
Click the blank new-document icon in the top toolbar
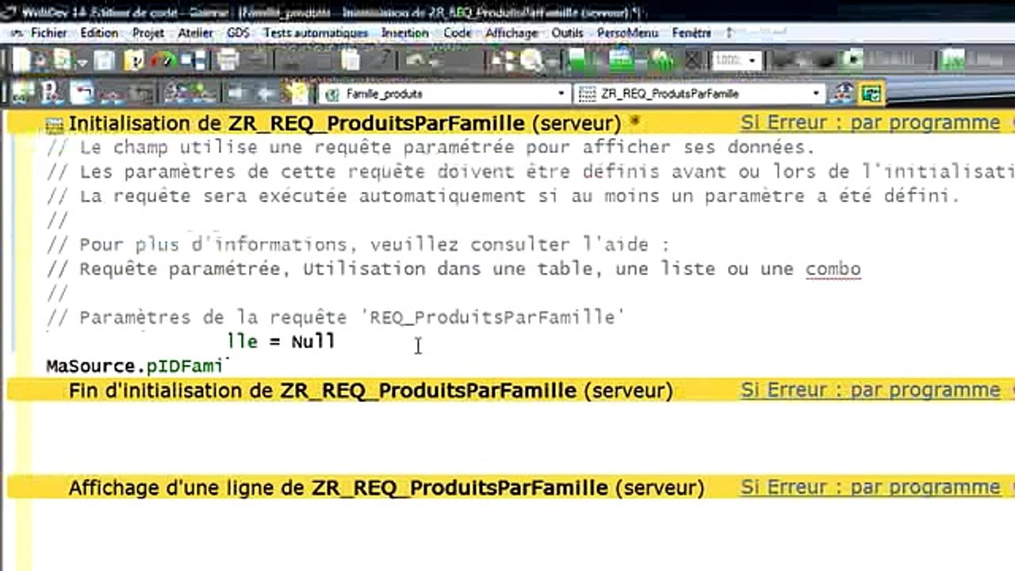click(x=21, y=60)
